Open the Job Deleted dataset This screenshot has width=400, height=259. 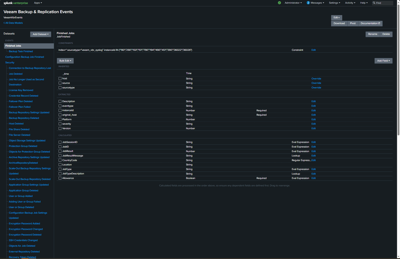(x=16, y=74)
